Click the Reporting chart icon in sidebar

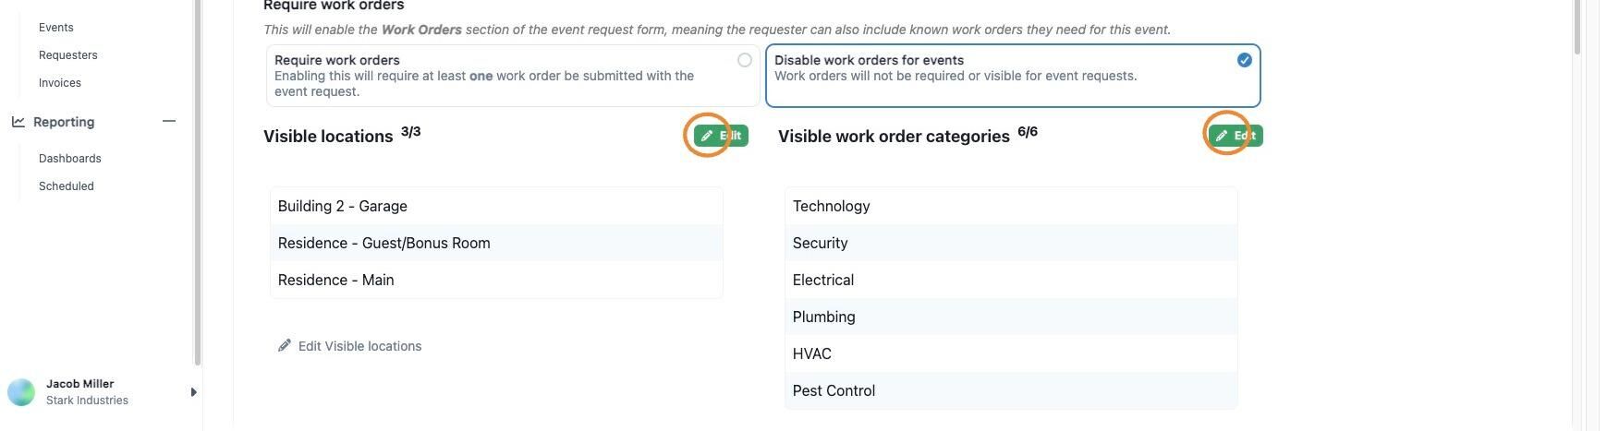[18, 122]
